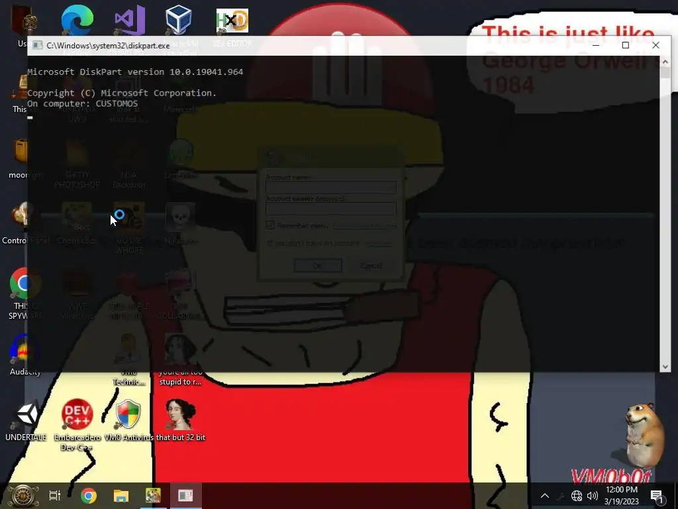Click the 'Copyright (C) Microsoft Corporation.' line

pyautogui.click(x=122, y=93)
